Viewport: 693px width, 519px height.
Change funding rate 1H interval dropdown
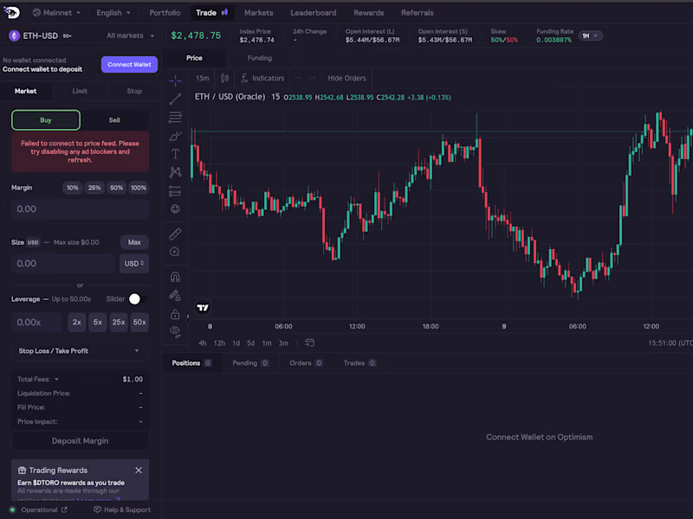point(590,35)
